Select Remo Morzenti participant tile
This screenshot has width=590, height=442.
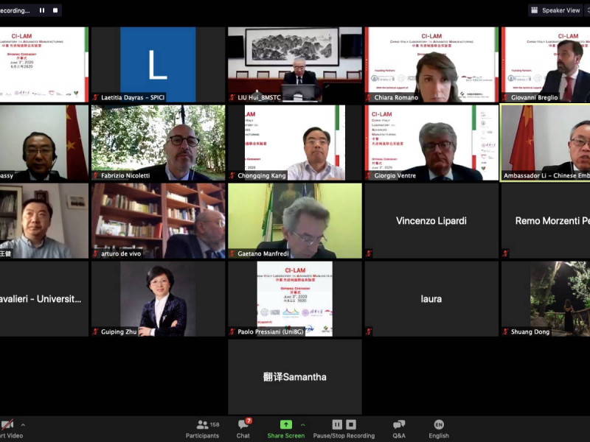click(546, 220)
